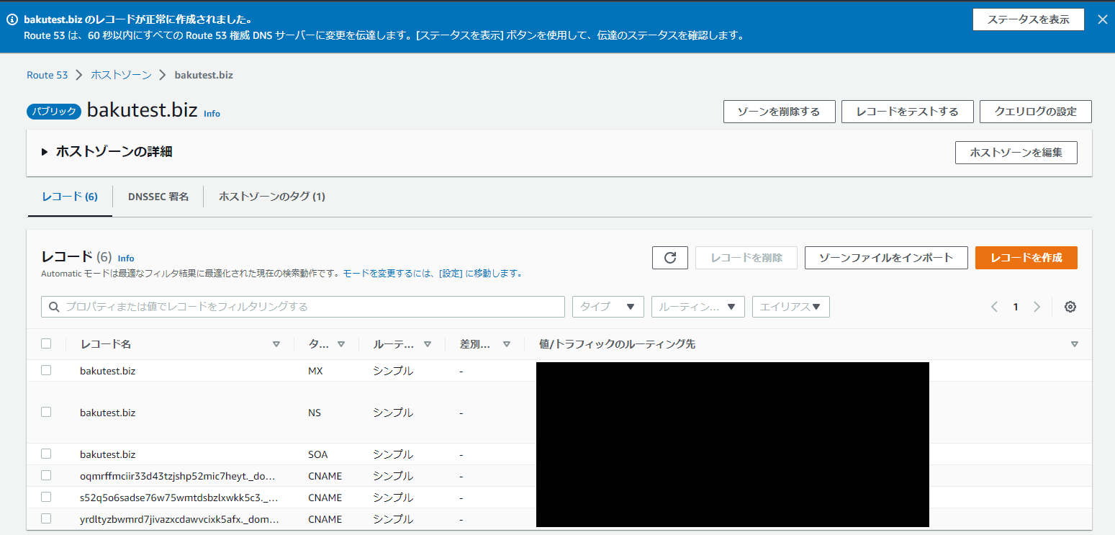Open table settings gear icon
Screen dimensions: 1115x535
pos(1070,307)
